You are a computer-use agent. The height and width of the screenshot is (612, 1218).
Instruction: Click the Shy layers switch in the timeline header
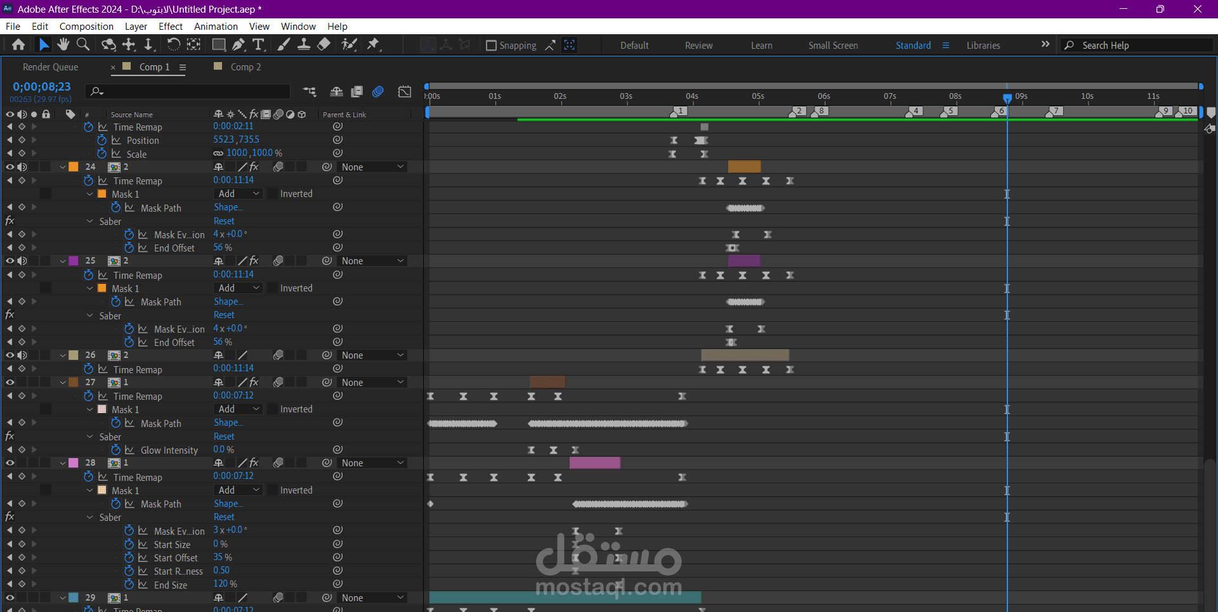click(x=336, y=92)
